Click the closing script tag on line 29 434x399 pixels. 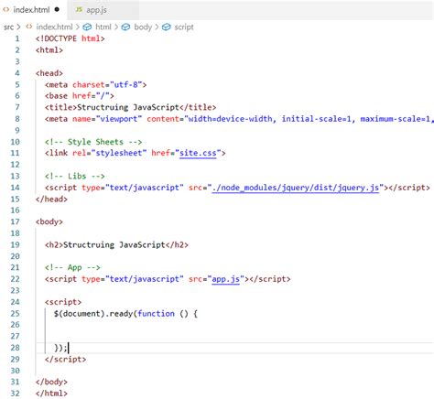[x=65, y=359]
